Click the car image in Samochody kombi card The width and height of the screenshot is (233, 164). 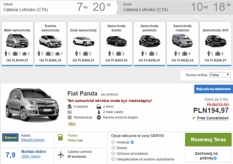coord(116,41)
